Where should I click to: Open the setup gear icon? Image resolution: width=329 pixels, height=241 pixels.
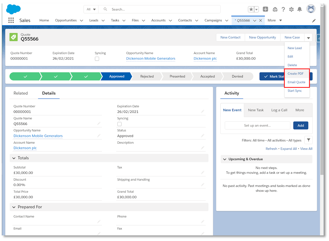click(x=291, y=9)
